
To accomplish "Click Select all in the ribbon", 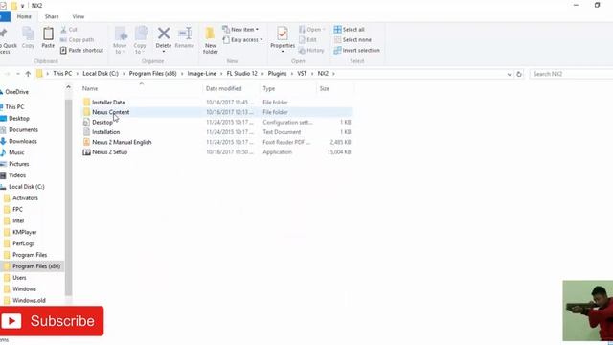I will (349, 30).
